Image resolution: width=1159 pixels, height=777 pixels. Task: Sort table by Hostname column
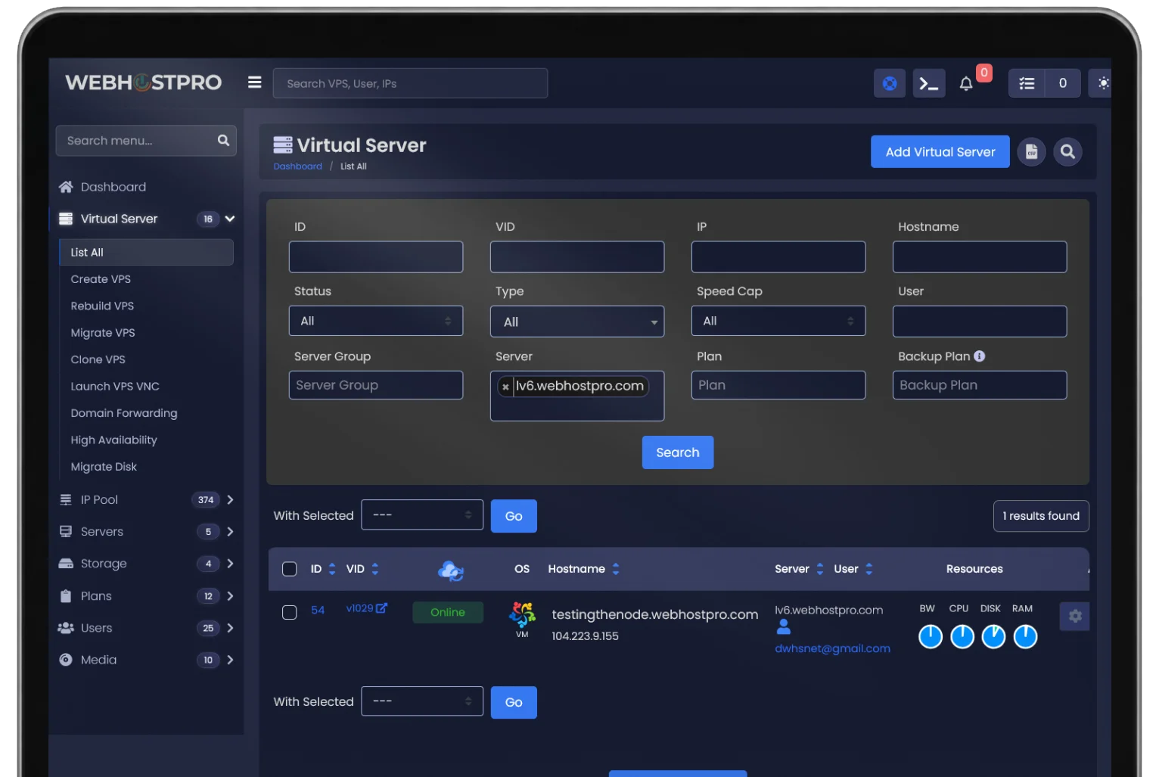pyautogui.click(x=616, y=569)
